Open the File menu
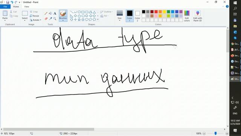Image resolution: width=241 pixels, height=136 pixels. coord(5,7)
